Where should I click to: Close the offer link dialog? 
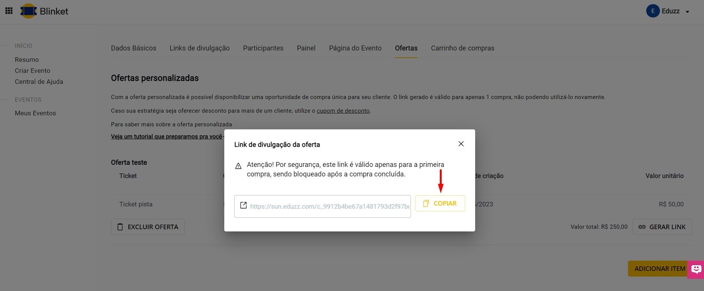[x=461, y=144]
